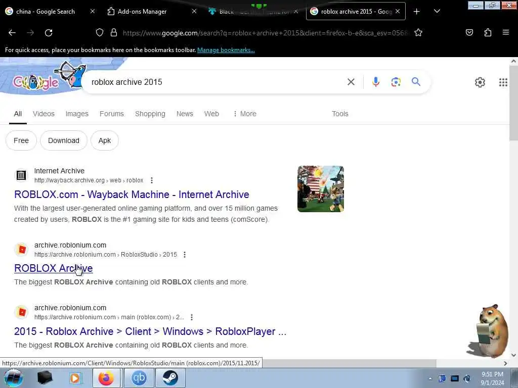This screenshot has height=388, width=518.
Task: Open qBittorrent from the taskbar
Action: click(139, 378)
